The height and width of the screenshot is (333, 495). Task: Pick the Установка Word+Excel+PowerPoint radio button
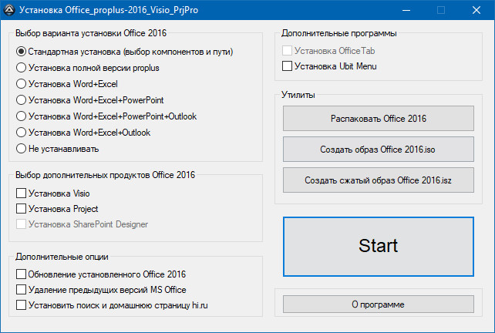pos(21,100)
